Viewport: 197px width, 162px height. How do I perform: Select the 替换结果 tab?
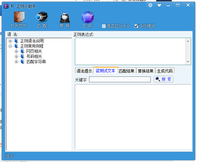(145, 71)
